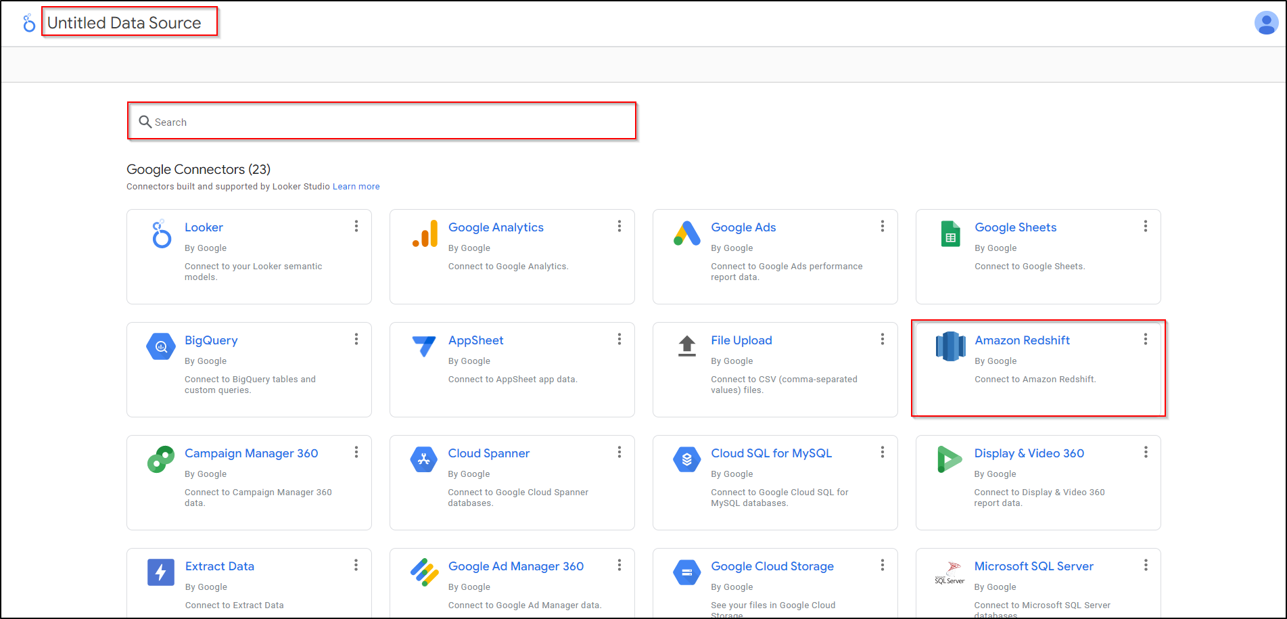Screen dimensions: 1287x619
Task: Open more options for Google Sheets
Action: [1146, 227]
